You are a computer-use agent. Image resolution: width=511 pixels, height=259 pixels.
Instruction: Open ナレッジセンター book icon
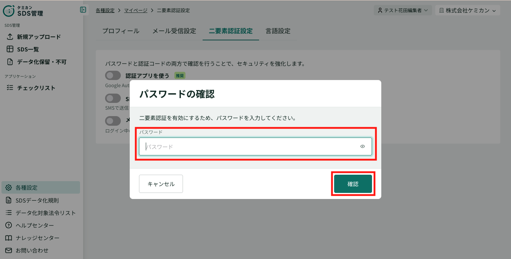pos(9,238)
